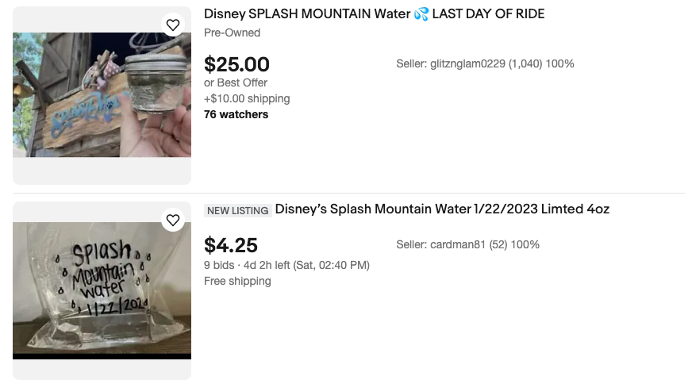Screen dimensions: 692x380
Task: Click the "76 watchers" label
Action: [x=236, y=114]
